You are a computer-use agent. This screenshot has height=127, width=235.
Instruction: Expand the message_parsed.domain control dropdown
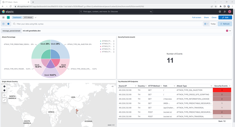[x=230, y=31]
